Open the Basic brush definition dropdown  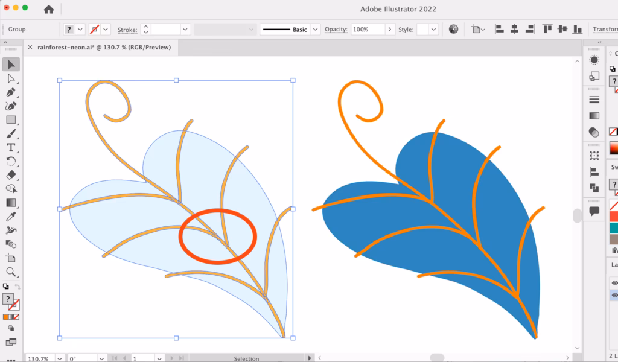pyautogui.click(x=316, y=29)
